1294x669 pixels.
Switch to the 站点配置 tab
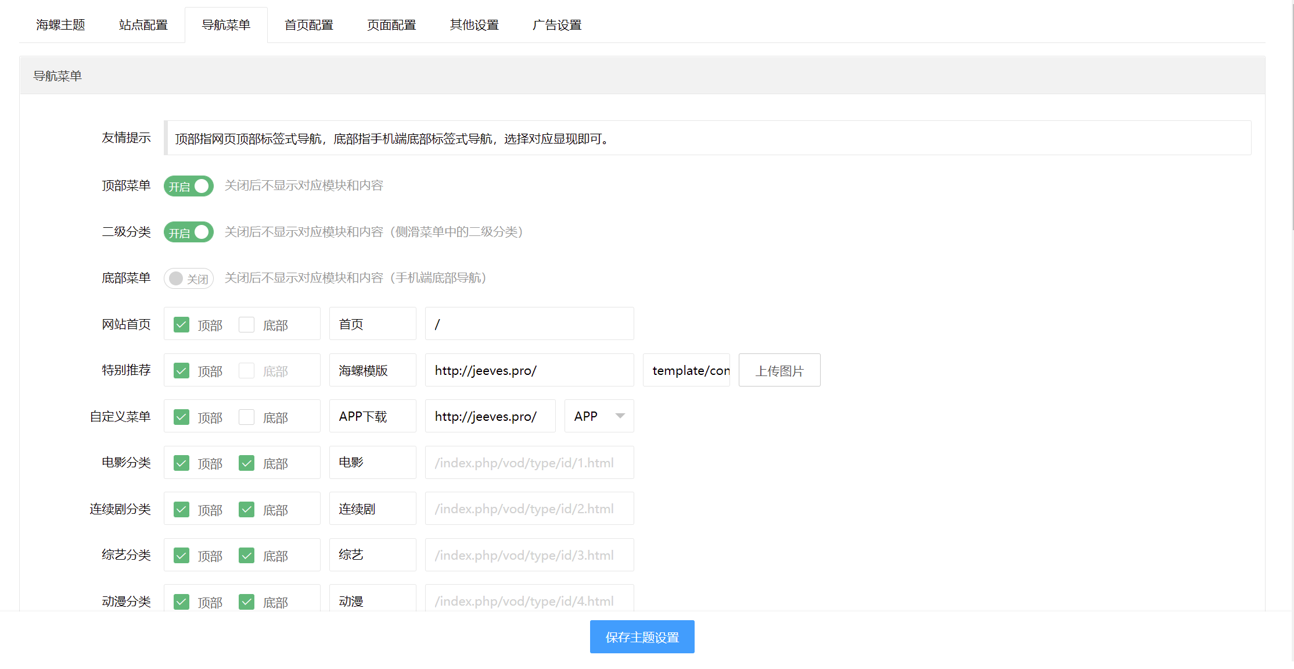pos(143,24)
